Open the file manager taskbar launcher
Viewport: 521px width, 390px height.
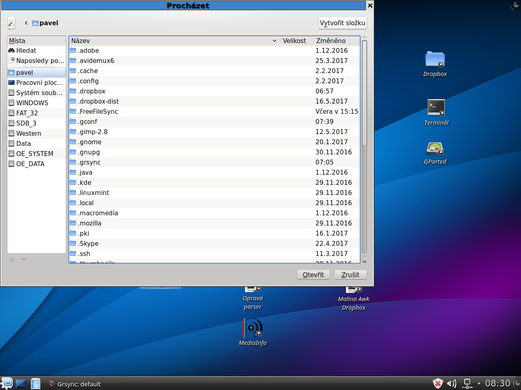[x=36, y=383]
